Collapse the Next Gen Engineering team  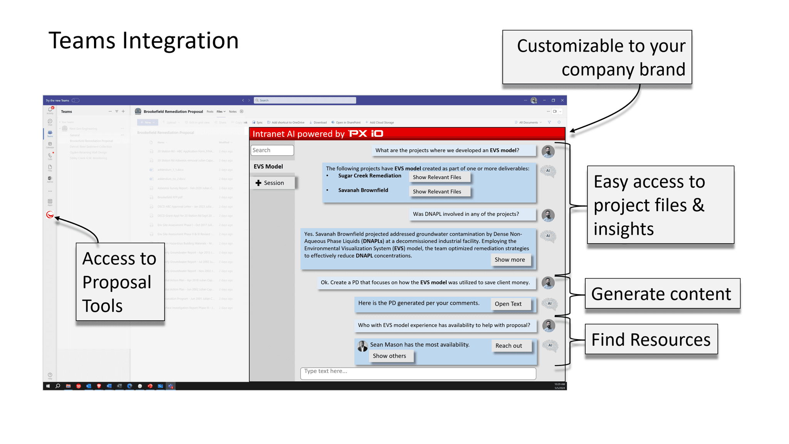point(60,129)
